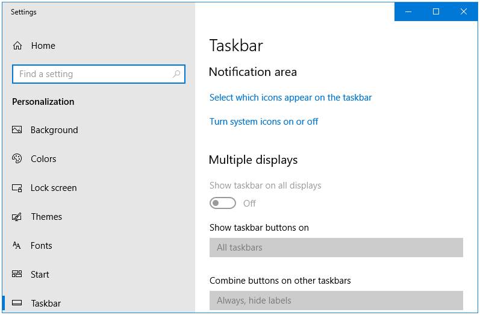Open Turn system icons on or off link
This screenshot has width=480, height=315.
pos(264,122)
